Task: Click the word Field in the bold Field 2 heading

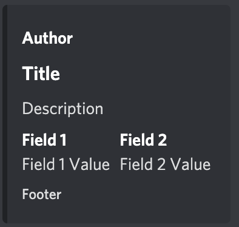Action: 137,140
